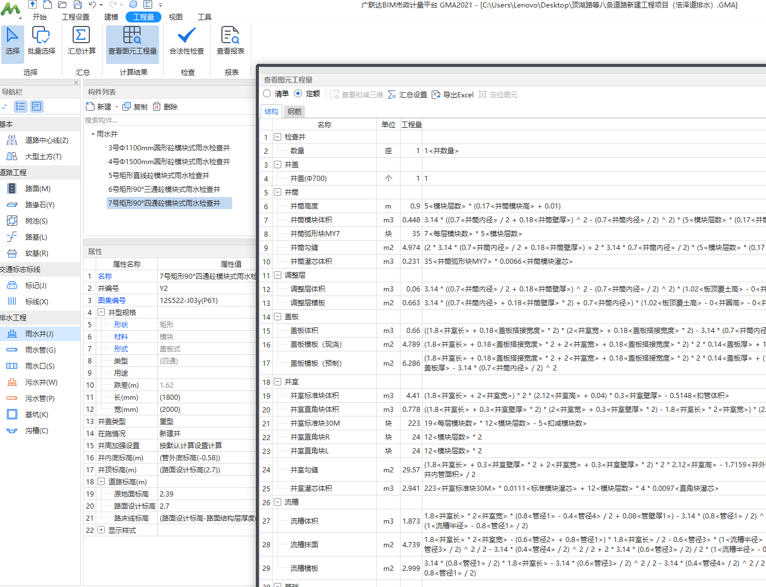
Task: Open the 工程设置 ribbon tab
Action: 76,17
